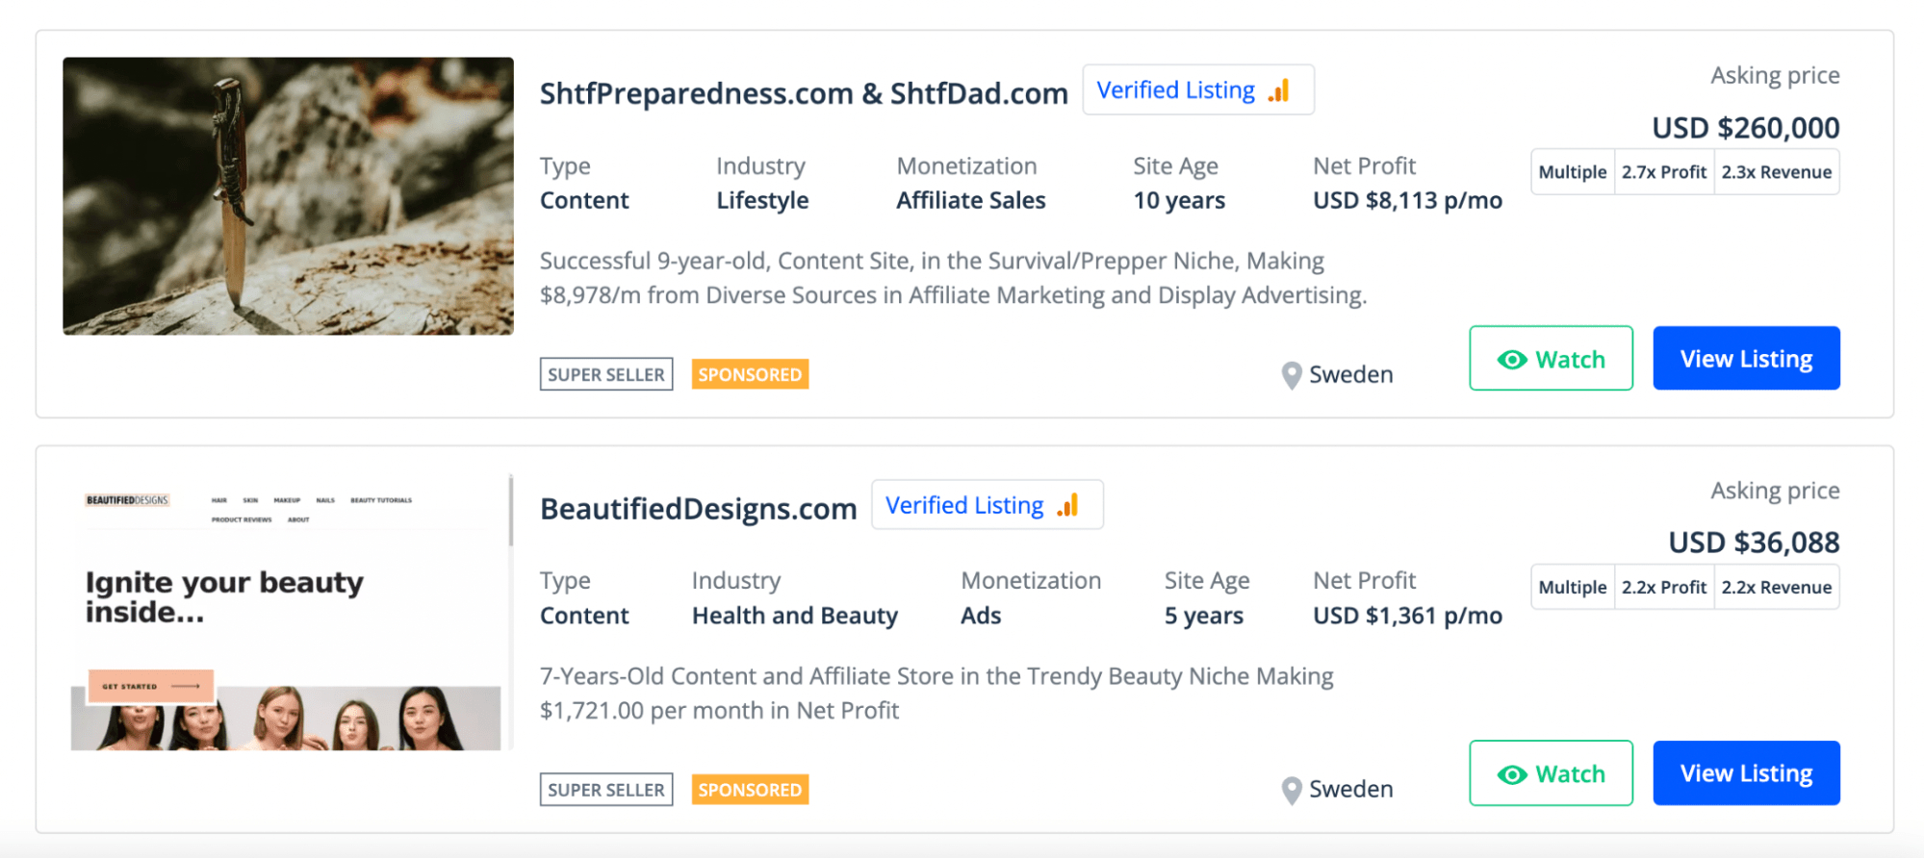
Task: Click the SPONSORED badge on the first listing
Action: (749, 373)
